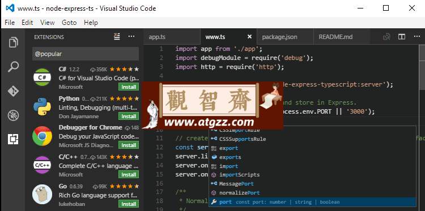Select the importScripts suggestion
425x211 pixels.
312,175
